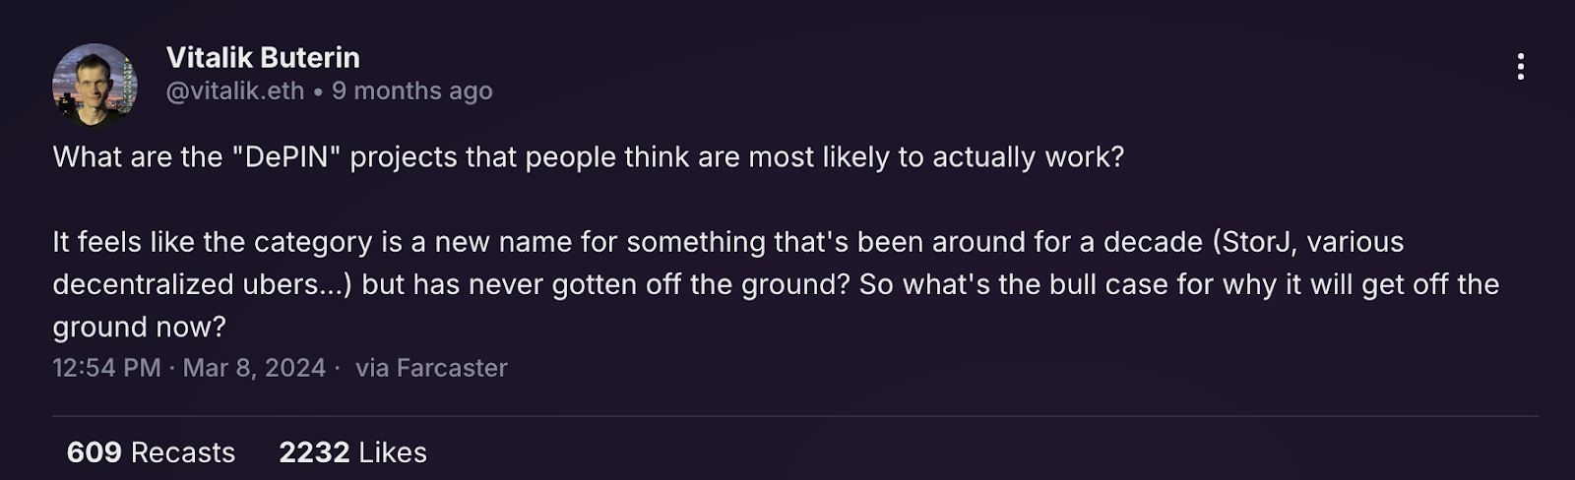
Task: Click the "9 months ago" relative timestamp
Action: pyautogui.click(x=411, y=90)
